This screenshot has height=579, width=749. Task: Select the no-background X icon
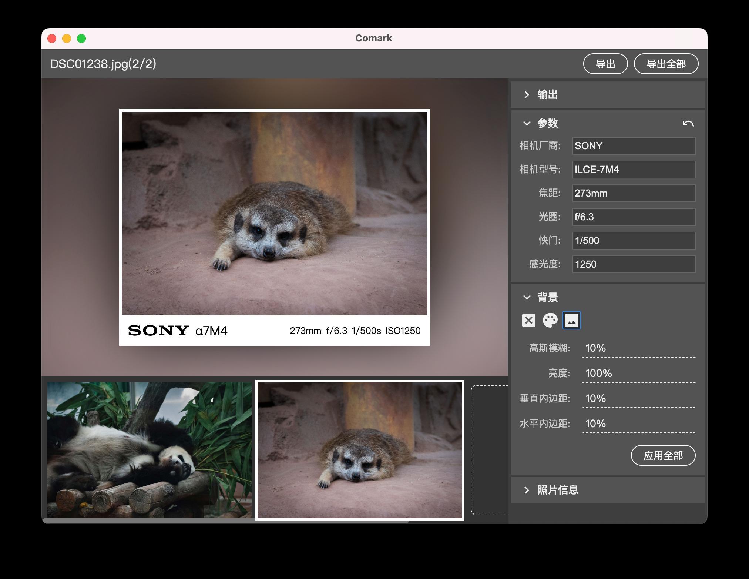point(528,320)
